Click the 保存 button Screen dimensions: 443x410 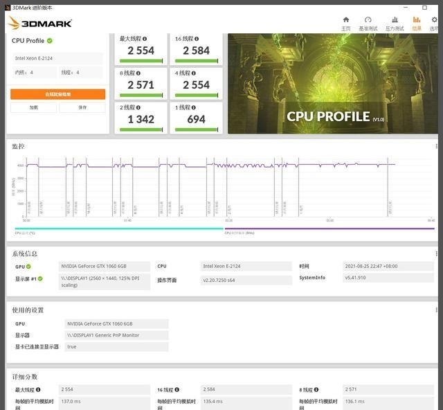click(x=82, y=107)
